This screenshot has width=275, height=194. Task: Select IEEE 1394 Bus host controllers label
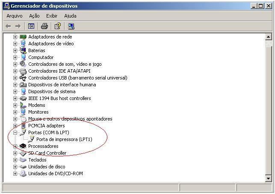(x=59, y=98)
